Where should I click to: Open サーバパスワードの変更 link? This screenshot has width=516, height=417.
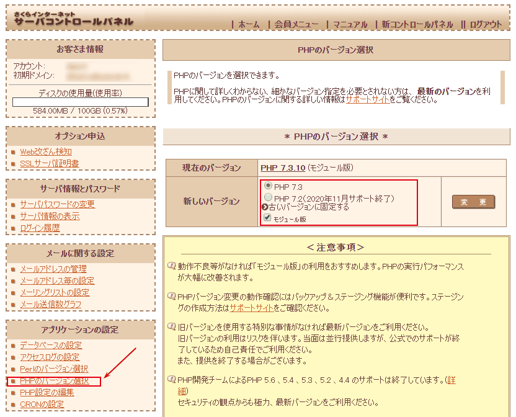[57, 204]
